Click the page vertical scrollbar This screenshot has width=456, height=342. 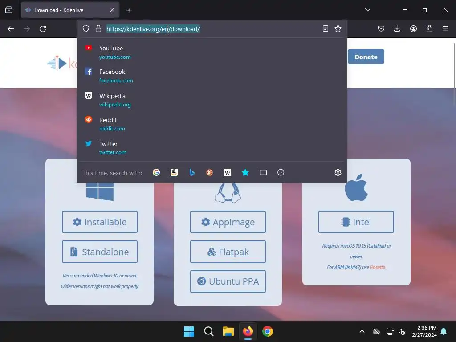[x=454, y=74]
